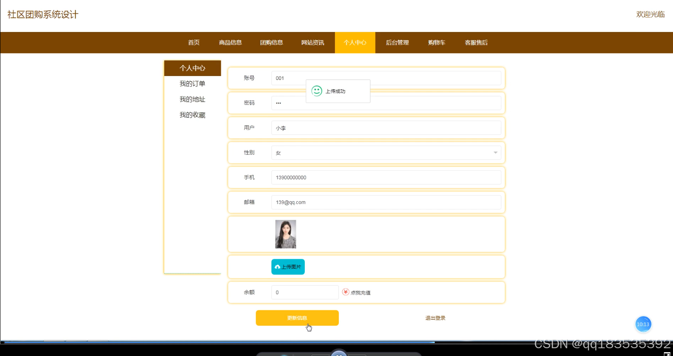This screenshot has width=673, height=356.
Task: Open the 客服售后 nav item
Action: pos(476,42)
